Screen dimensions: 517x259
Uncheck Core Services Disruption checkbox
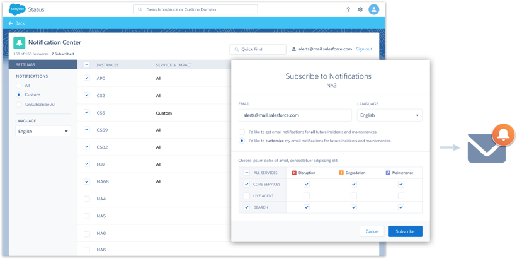pyautogui.click(x=307, y=184)
